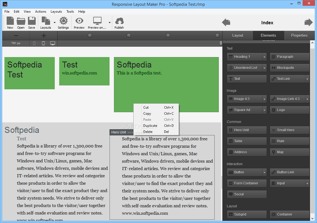Expand the Image 4:3 dropdown arrow
Viewport: 317px width, 223px height.
click(264, 99)
